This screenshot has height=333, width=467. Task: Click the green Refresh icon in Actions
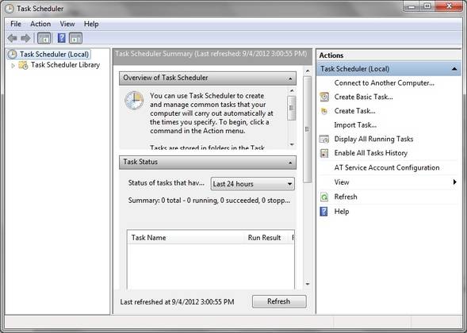point(324,197)
